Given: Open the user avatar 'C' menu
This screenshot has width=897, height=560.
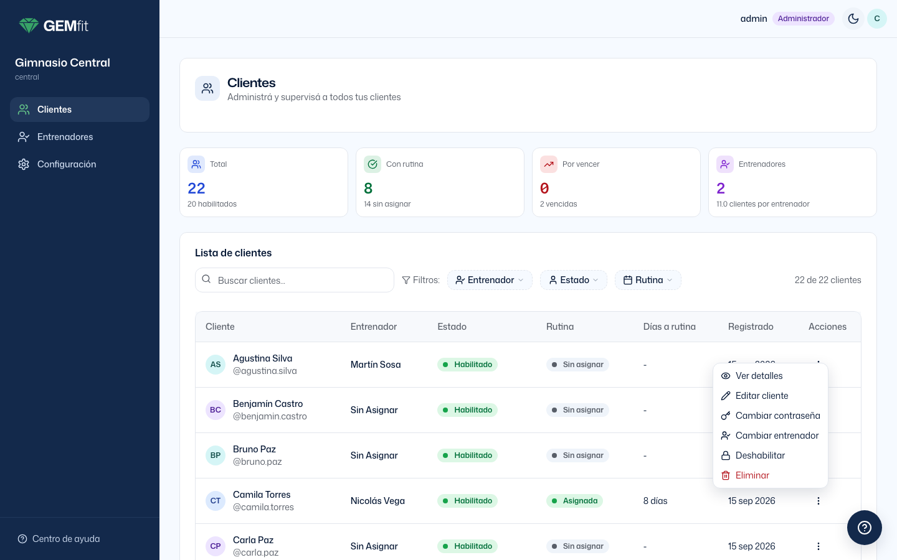Looking at the screenshot, I should coord(877,19).
